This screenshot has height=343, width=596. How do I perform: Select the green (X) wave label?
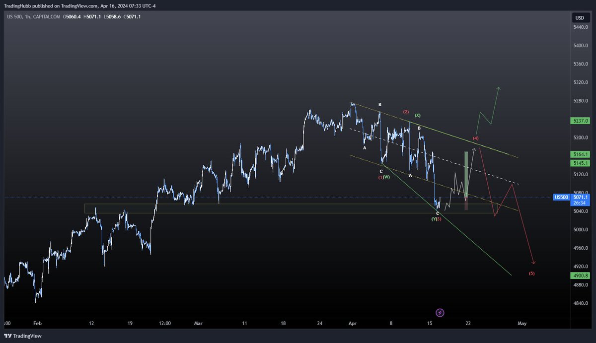(x=418, y=115)
